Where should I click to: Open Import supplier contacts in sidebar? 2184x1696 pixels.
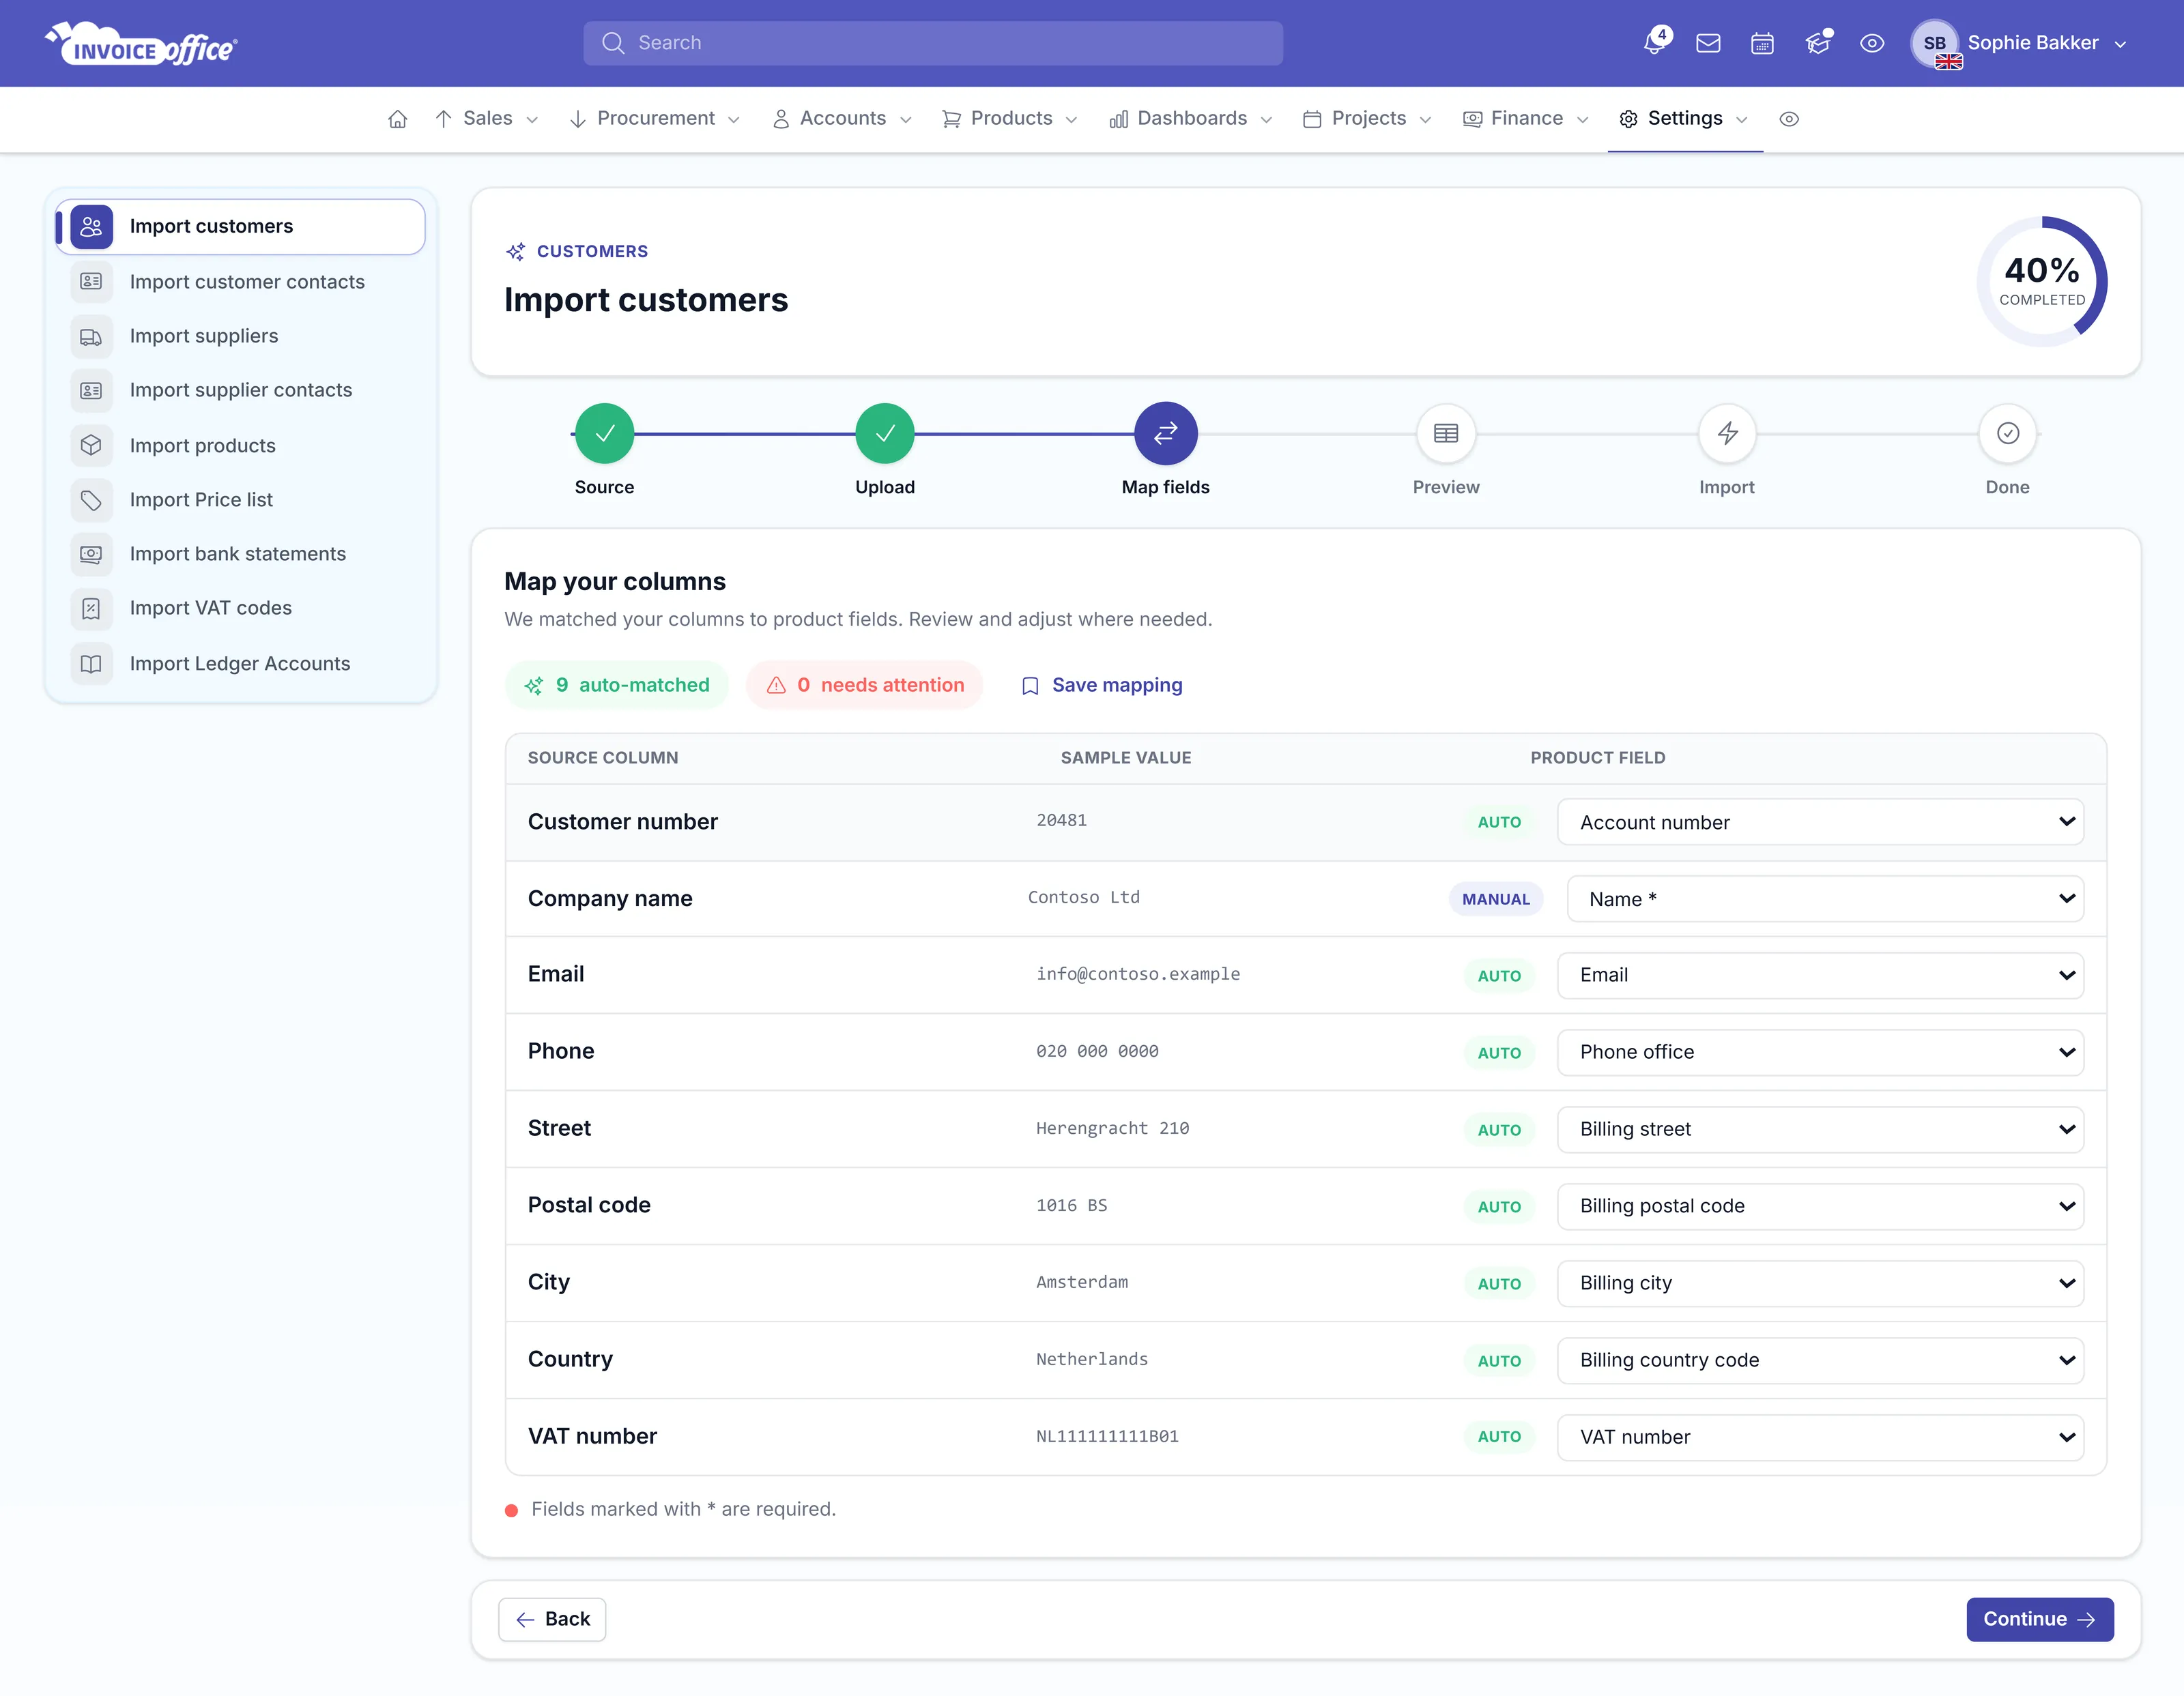240,391
